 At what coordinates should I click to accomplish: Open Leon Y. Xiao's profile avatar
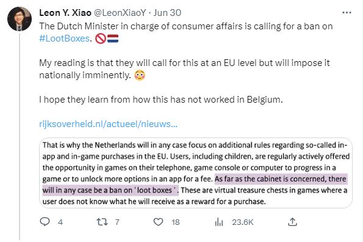(20, 19)
